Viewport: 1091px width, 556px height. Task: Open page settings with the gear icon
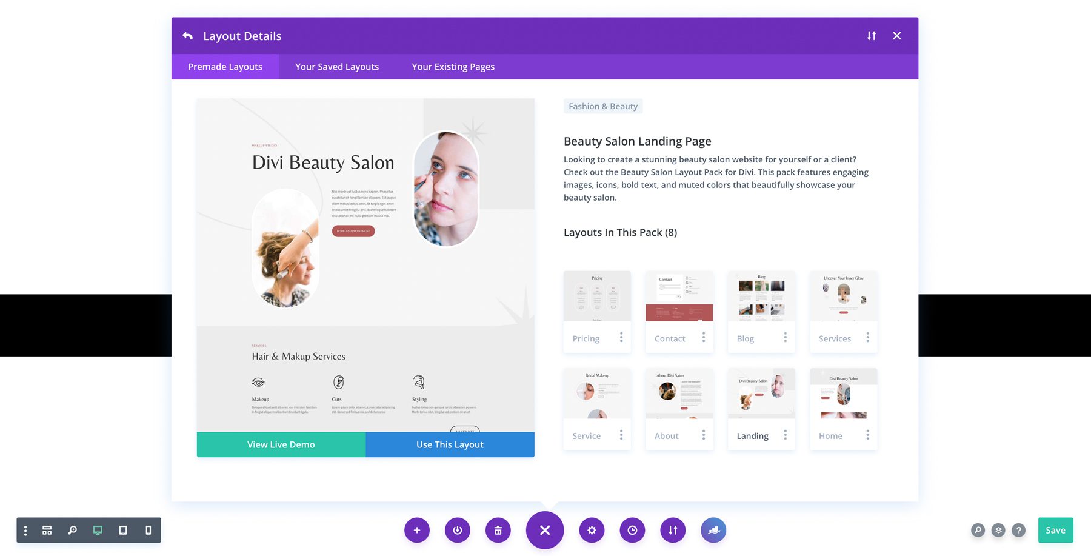point(592,530)
